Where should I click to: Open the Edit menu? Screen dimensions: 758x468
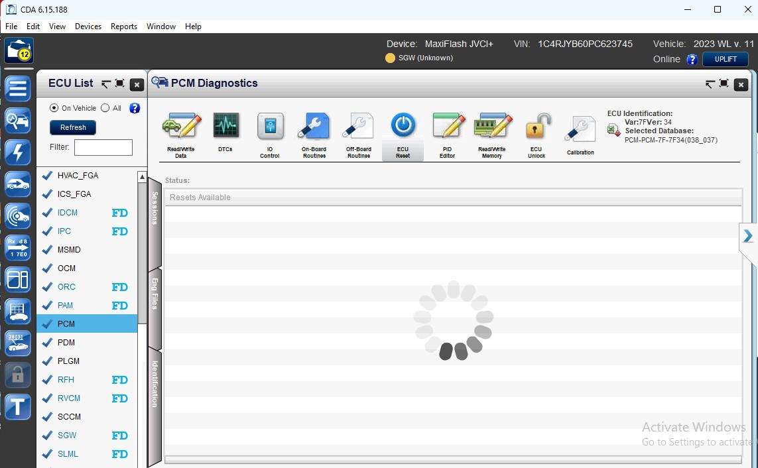(33, 27)
